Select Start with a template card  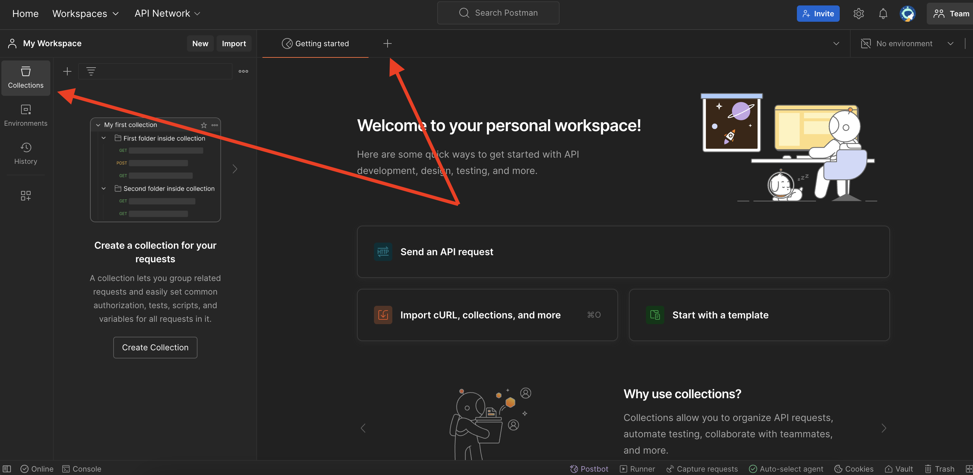click(759, 315)
